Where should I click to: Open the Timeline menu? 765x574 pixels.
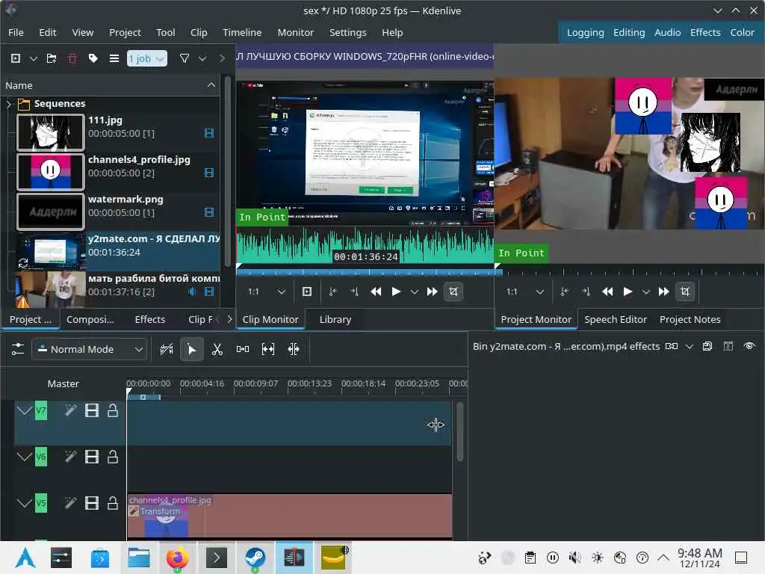click(x=242, y=32)
